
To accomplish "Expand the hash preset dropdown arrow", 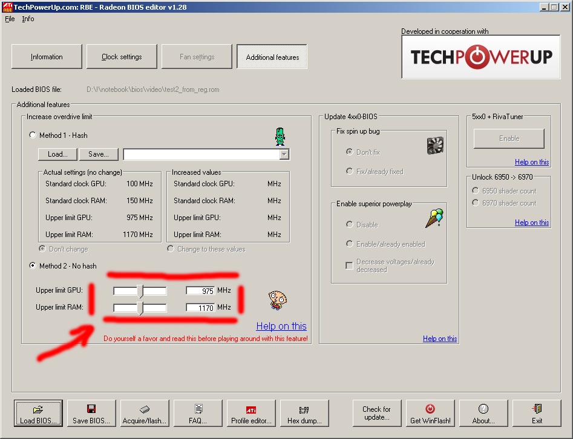I will coord(284,154).
